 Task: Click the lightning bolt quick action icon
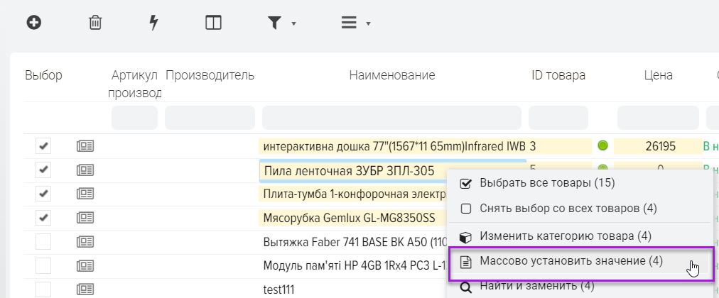coord(153,23)
